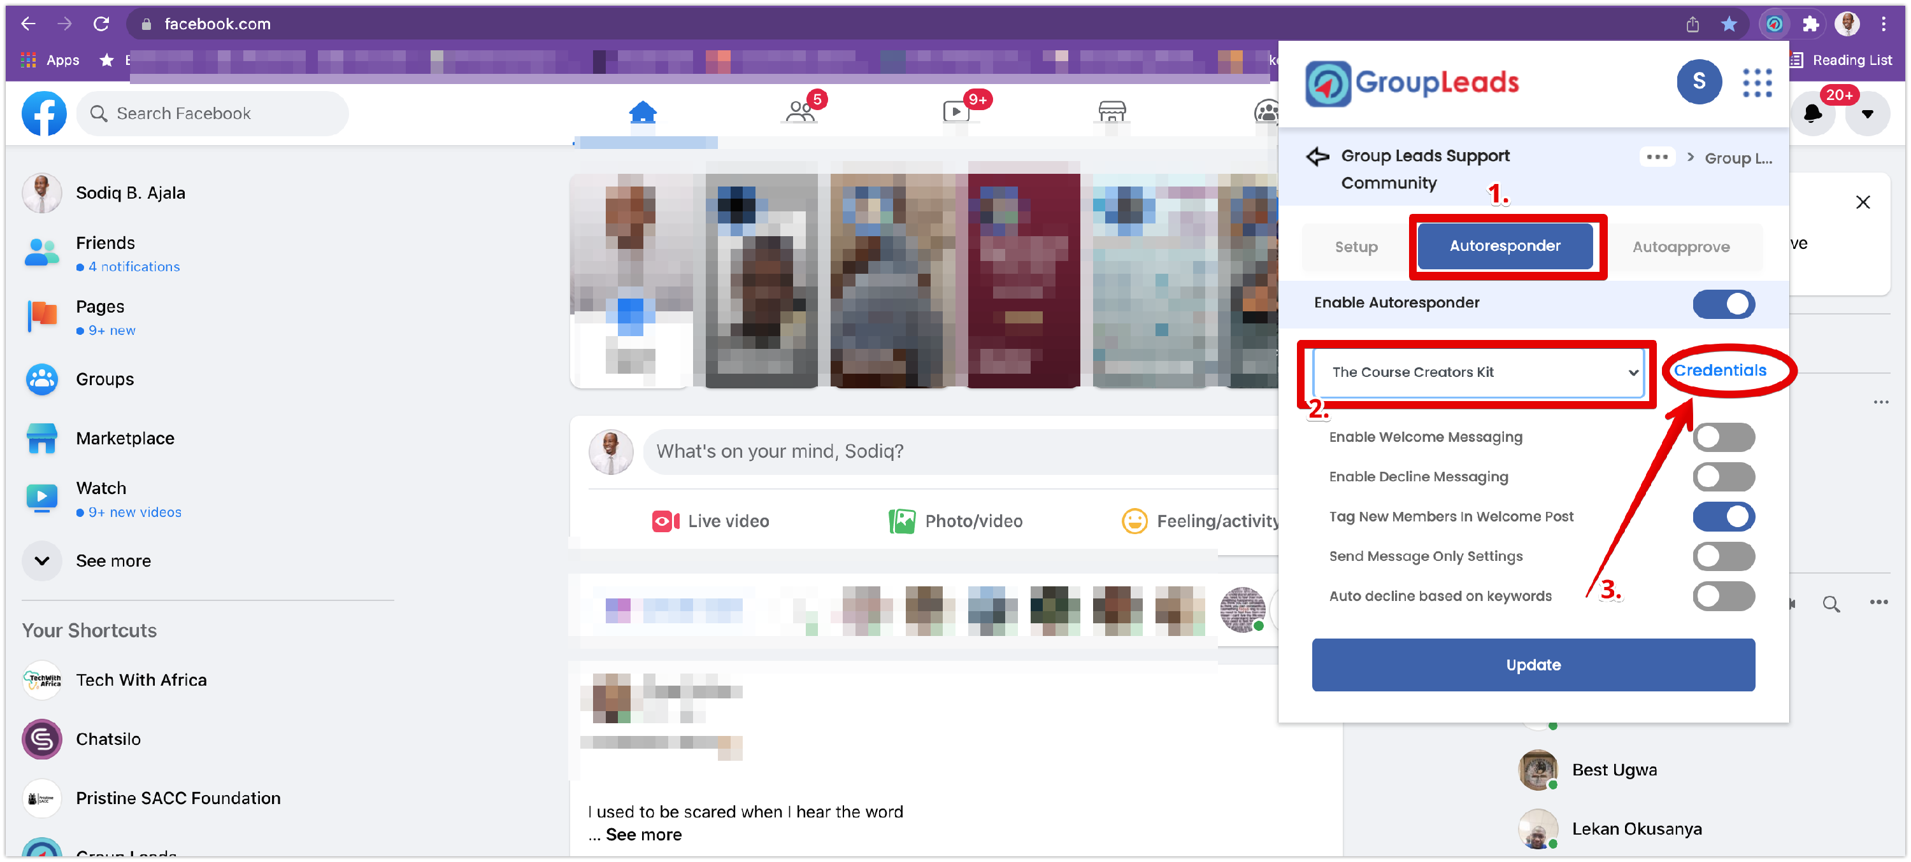Click the browser forward arrow
The height and width of the screenshot is (862, 1911).
tap(64, 24)
